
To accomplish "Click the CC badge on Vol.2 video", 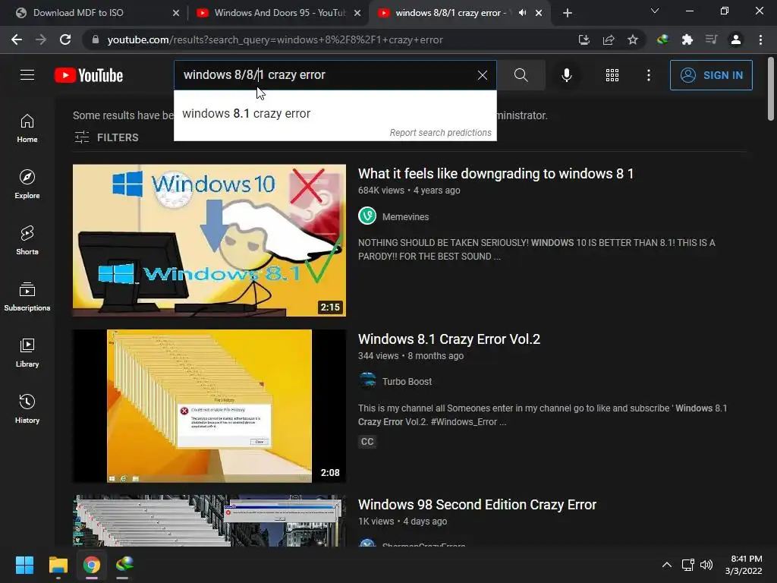I will click(x=367, y=441).
